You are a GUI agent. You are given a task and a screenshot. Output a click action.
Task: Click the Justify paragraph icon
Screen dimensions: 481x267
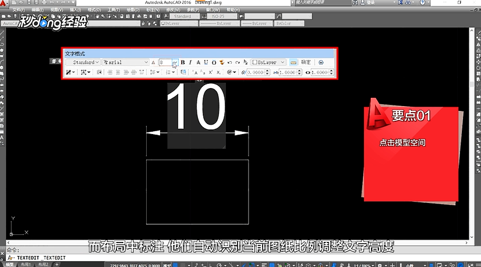pos(134,72)
